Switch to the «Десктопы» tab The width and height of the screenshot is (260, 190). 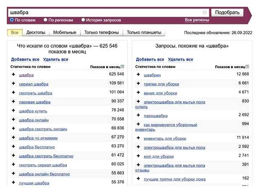coord(36,33)
